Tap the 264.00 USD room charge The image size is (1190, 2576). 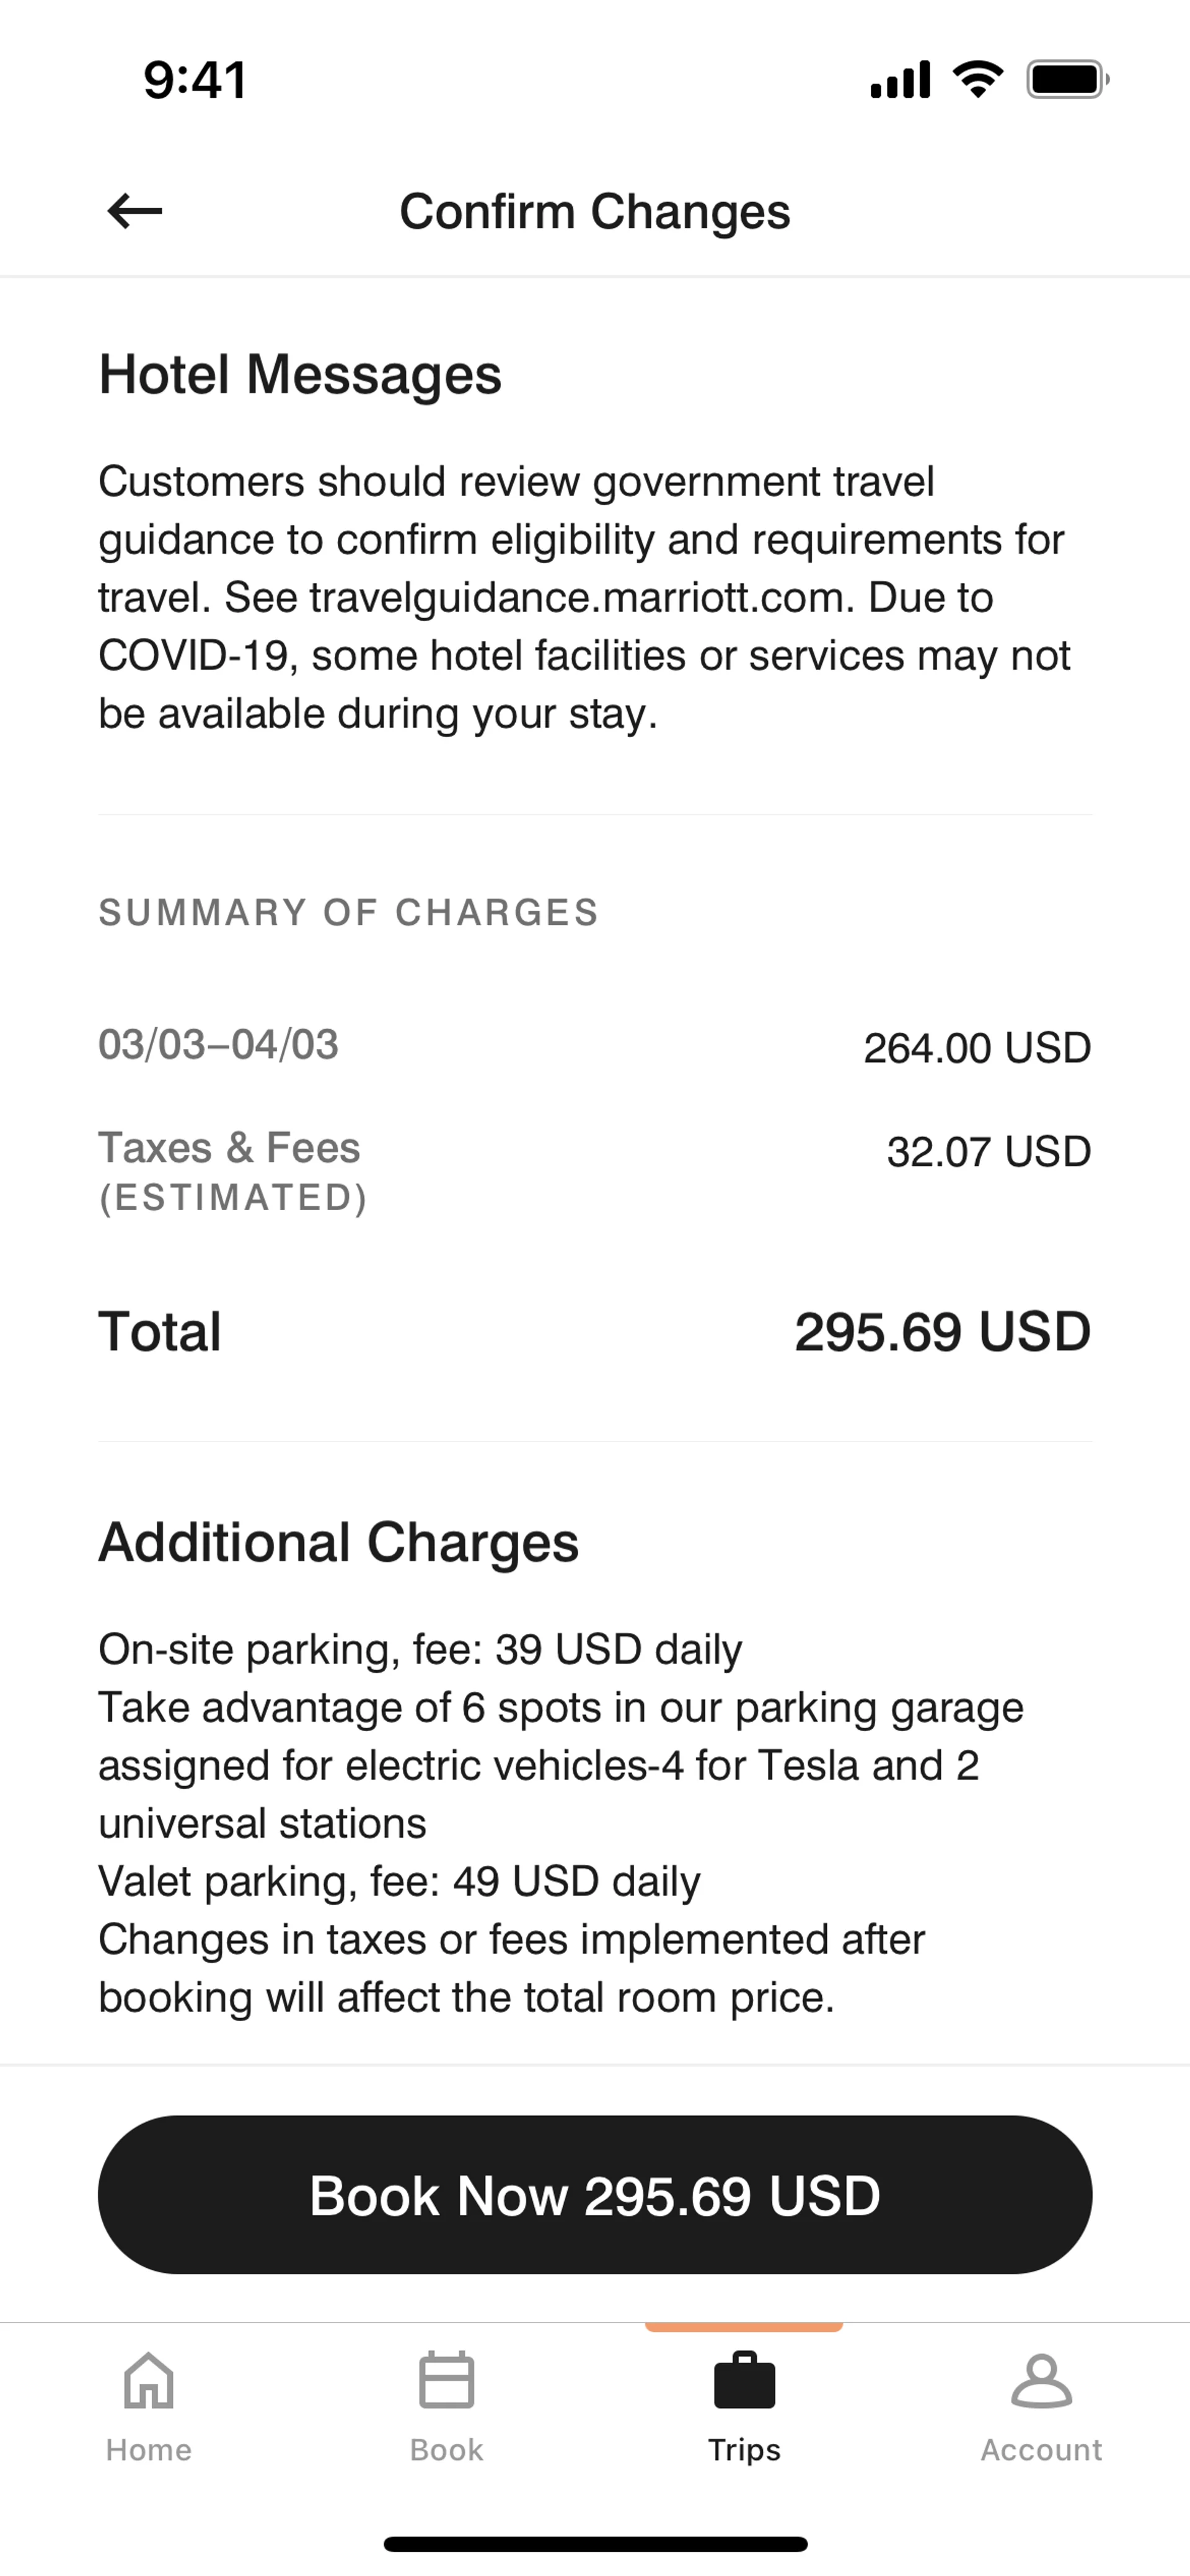pos(977,1048)
